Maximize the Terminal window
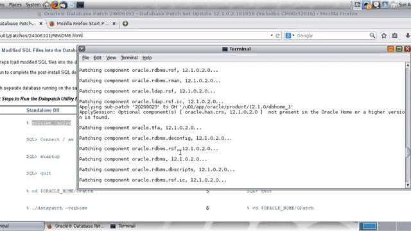Image resolution: width=411 pixels, height=231 pixels. (x=399, y=49)
